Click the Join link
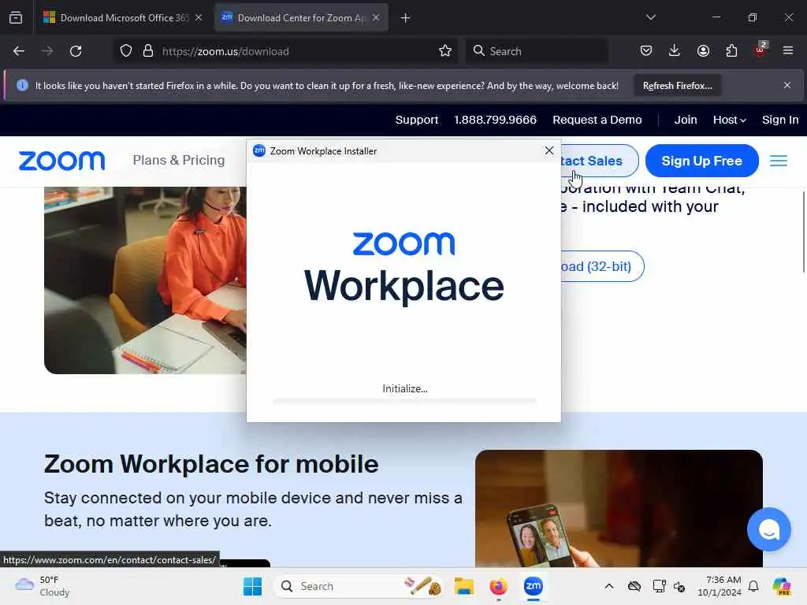 pos(686,120)
